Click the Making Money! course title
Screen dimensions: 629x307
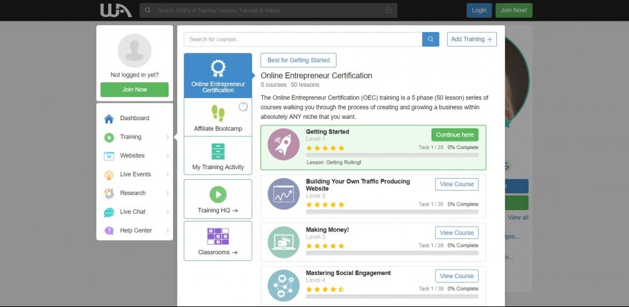327,230
